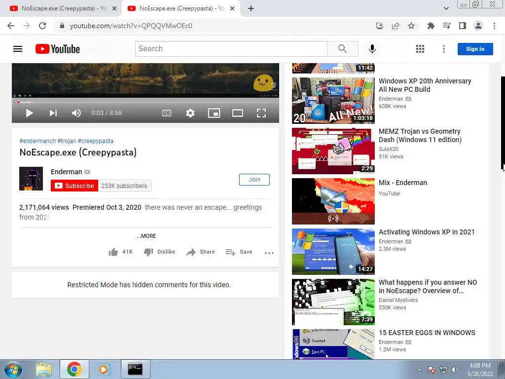505x379 pixels.
Task: Open Daniel Myslivets channel name
Action: pyautogui.click(x=398, y=300)
